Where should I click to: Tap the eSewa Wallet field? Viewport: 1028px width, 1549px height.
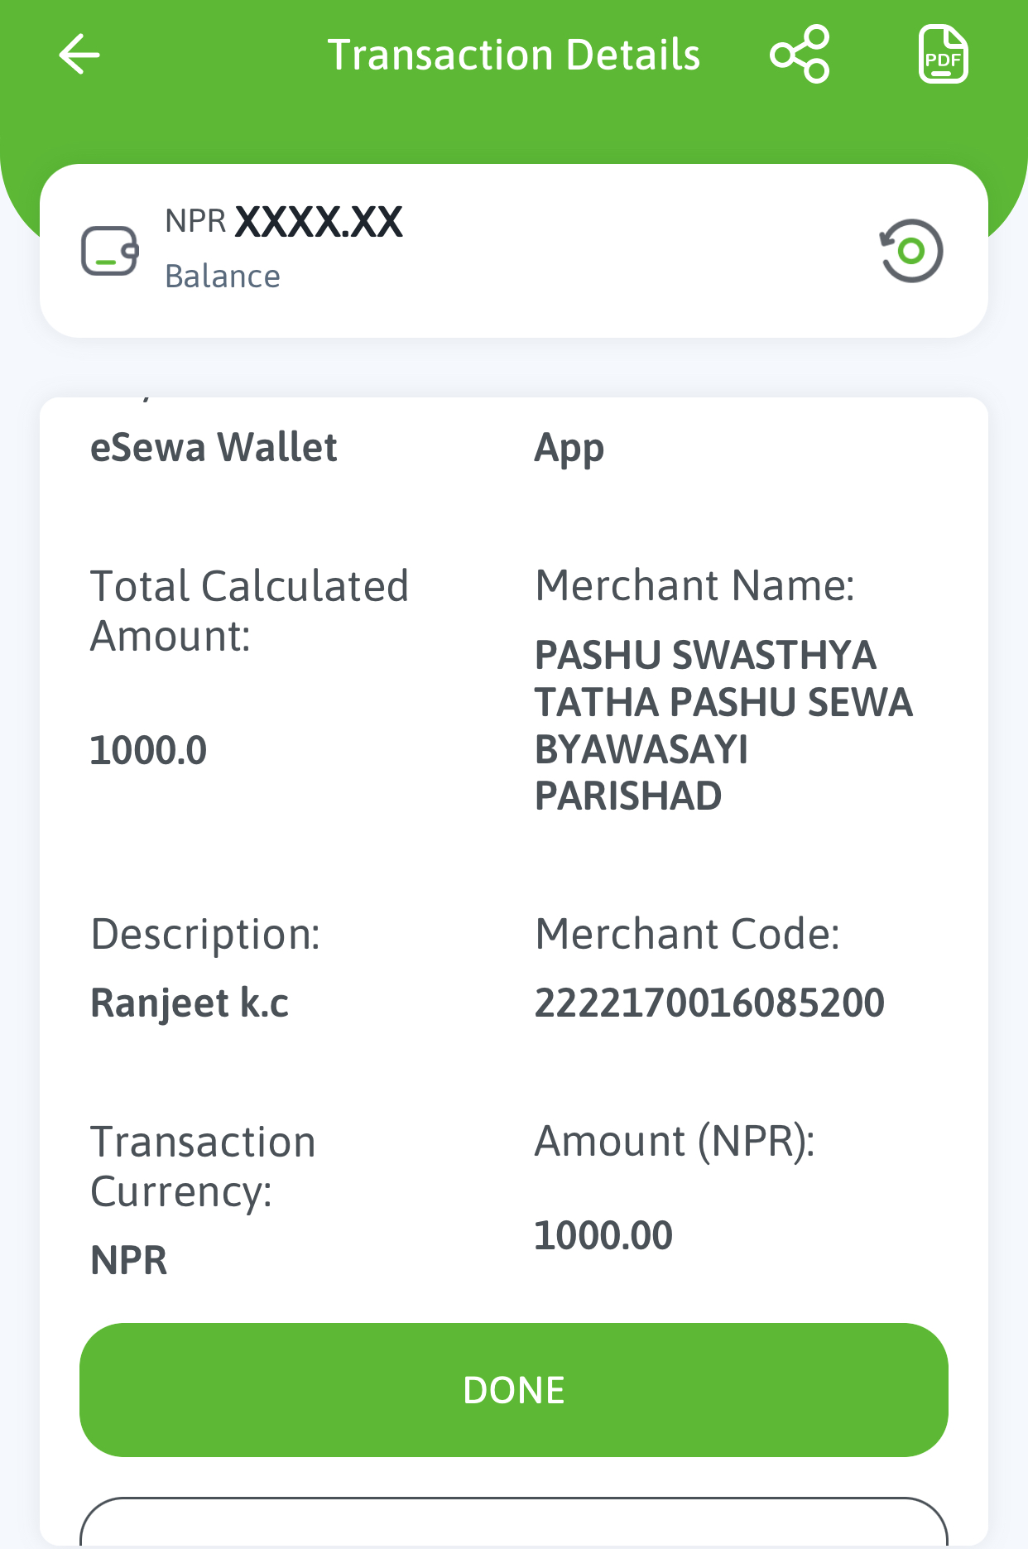point(214,448)
